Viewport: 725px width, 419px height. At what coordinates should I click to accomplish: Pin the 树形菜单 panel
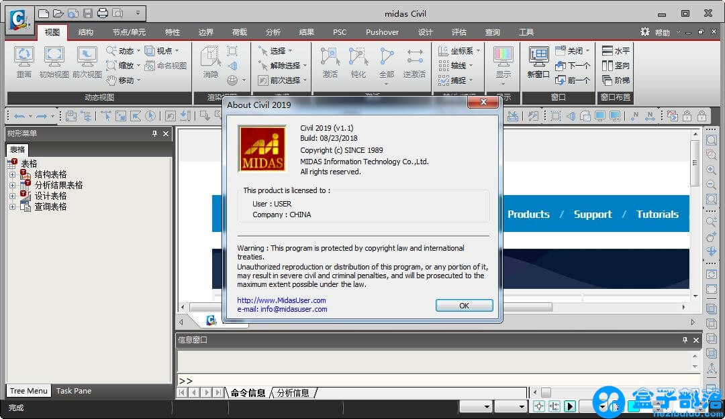154,133
